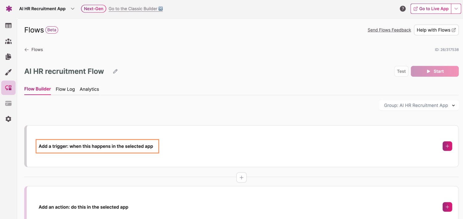Go back to Flows list

(x=34, y=50)
